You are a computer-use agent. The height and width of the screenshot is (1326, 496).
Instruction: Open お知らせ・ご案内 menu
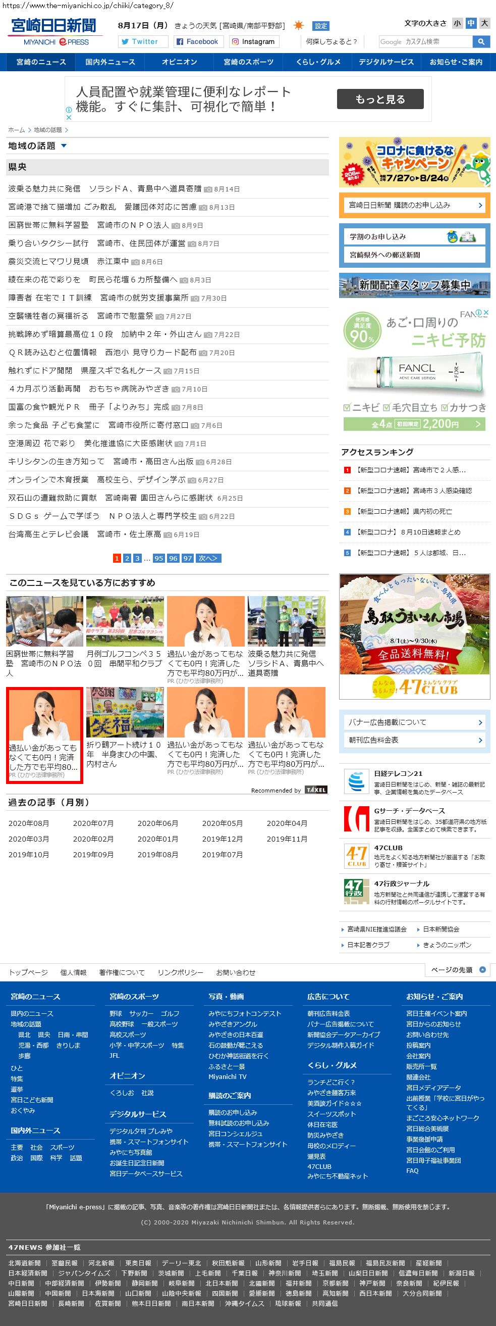(x=456, y=62)
